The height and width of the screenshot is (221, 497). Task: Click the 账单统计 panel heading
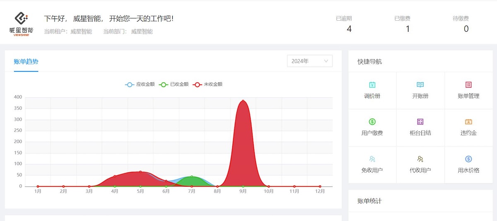370,201
